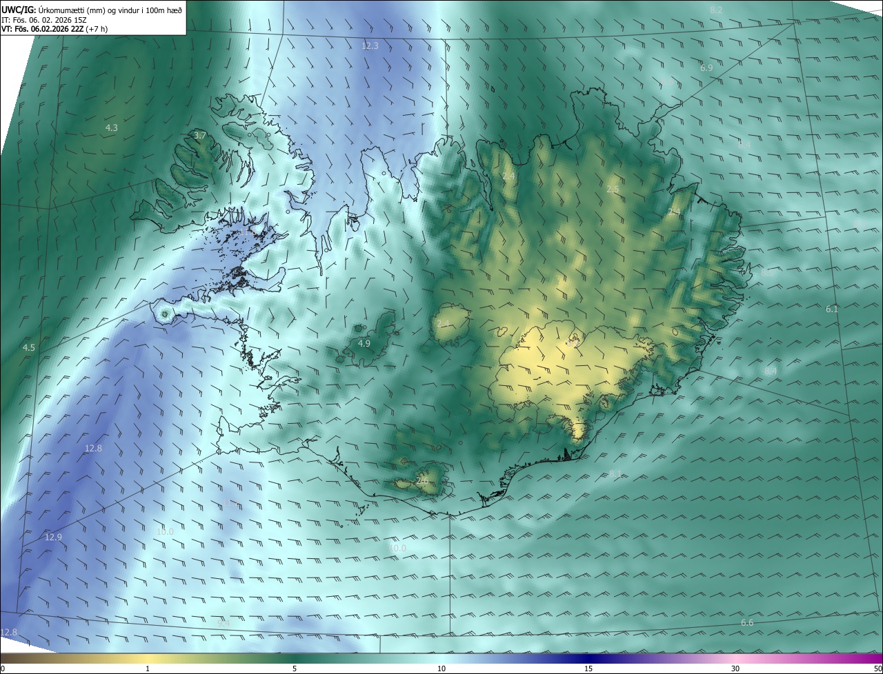Viewport: 883px width, 674px height.
Task: Click the 12.9 value label
Action: coord(53,537)
